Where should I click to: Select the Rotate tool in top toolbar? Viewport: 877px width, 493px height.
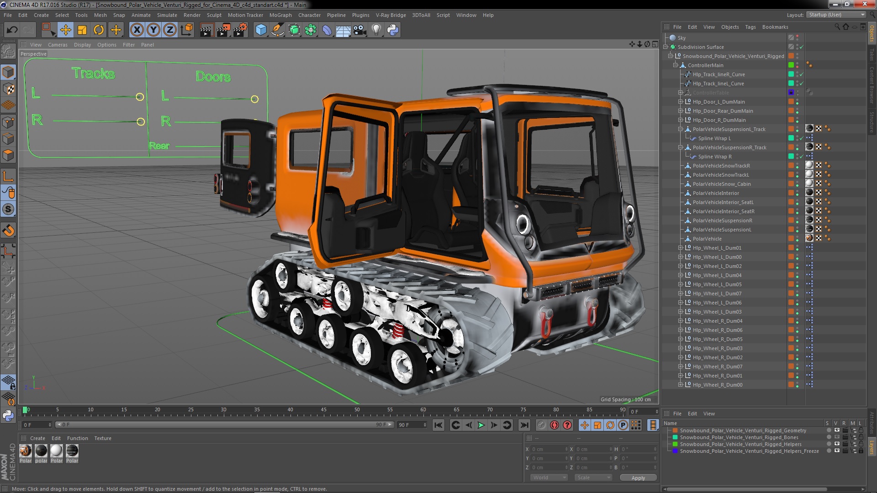[99, 30]
